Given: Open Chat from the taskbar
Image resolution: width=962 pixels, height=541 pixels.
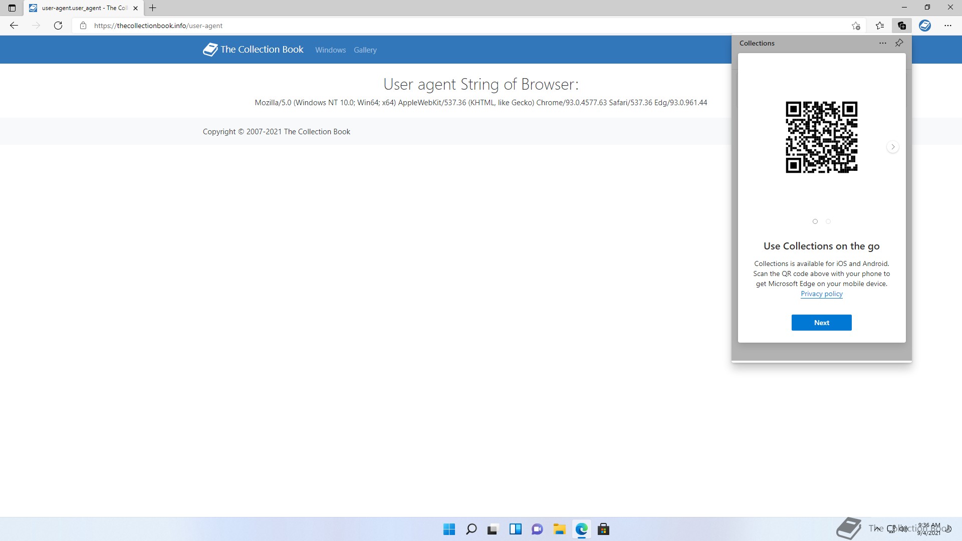Looking at the screenshot, I should pyautogui.click(x=537, y=529).
